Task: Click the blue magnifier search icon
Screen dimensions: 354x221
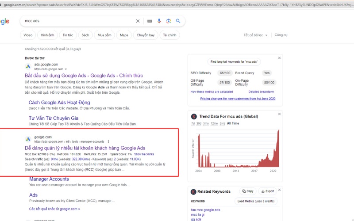Action: (178, 21)
